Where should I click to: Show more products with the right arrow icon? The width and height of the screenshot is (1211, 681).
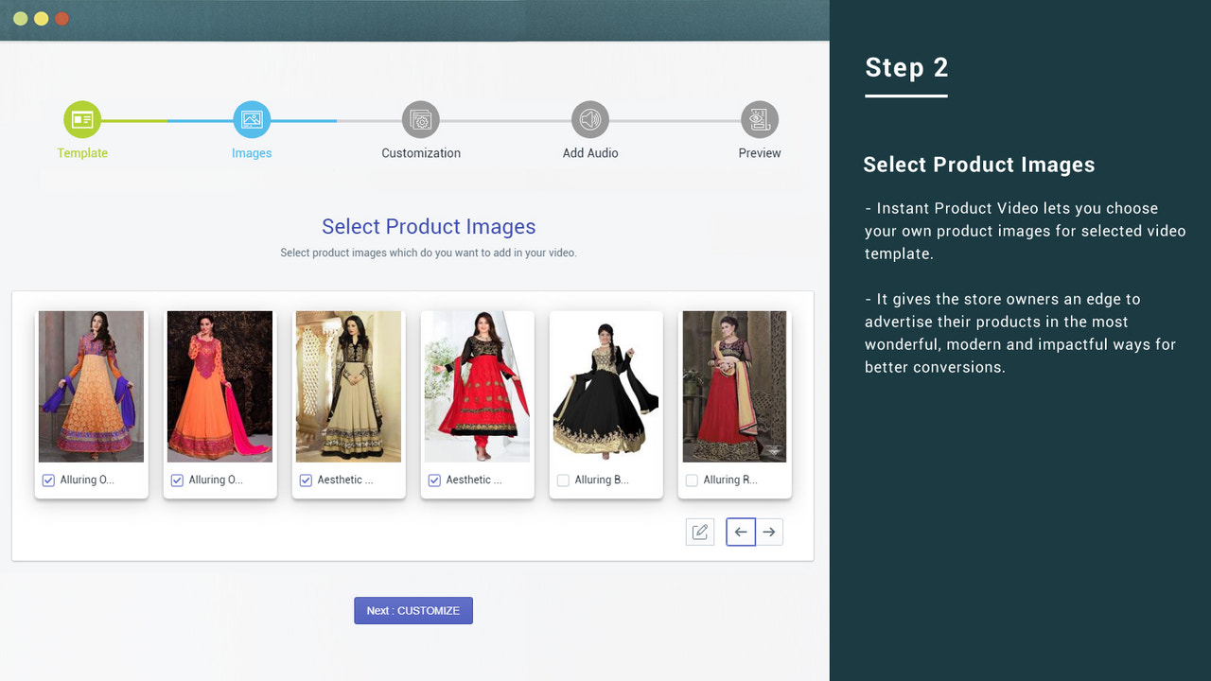tap(768, 532)
